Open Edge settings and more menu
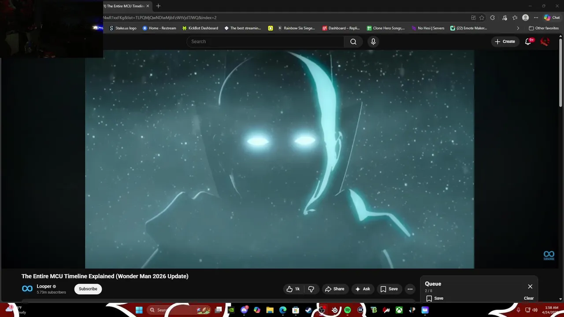 pos(536,18)
